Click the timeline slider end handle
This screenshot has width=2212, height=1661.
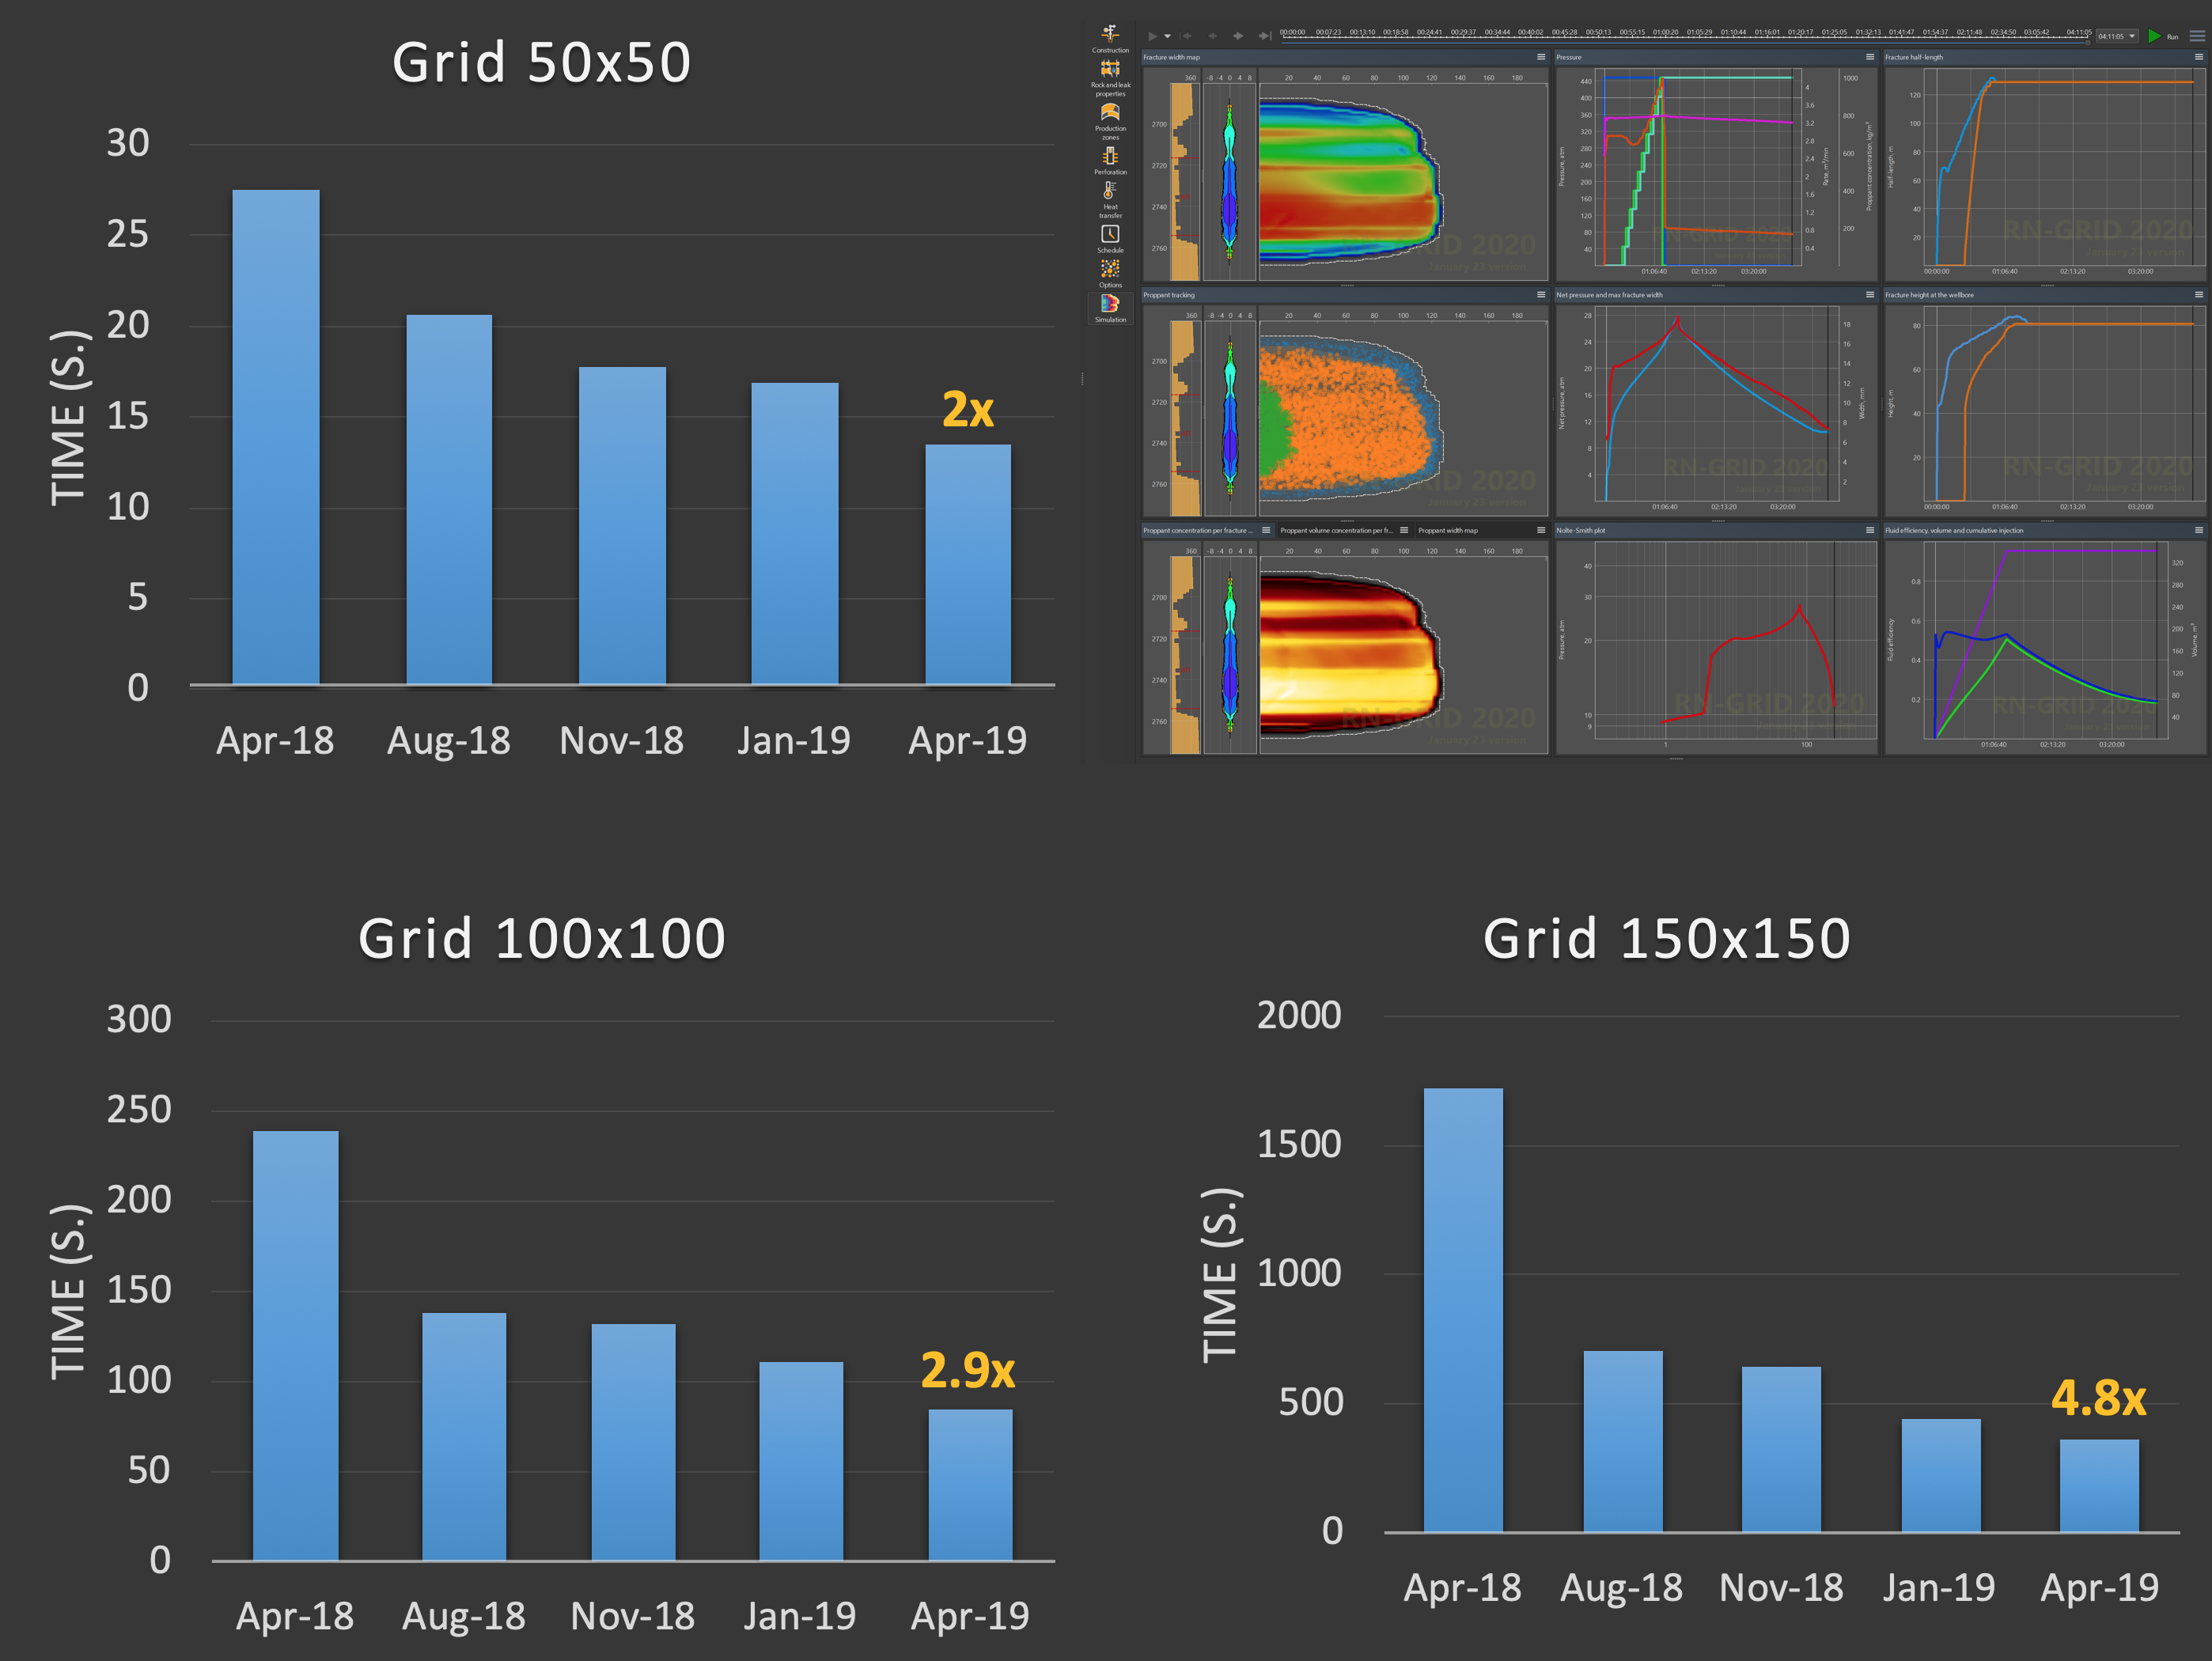pyautogui.click(x=2088, y=43)
